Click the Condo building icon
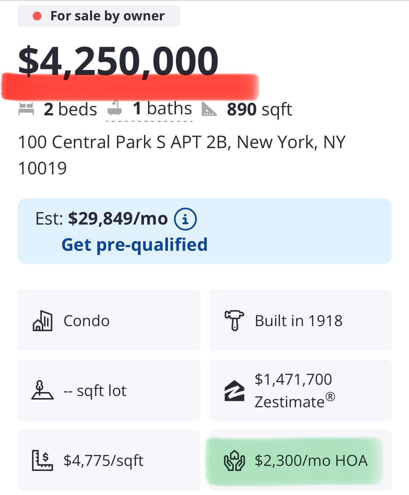Image resolution: width=409 pixels, height=495 pixels. [x=43, y=321]
